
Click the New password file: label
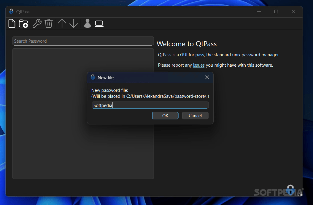pyautogui.click(x=109, y=90)
